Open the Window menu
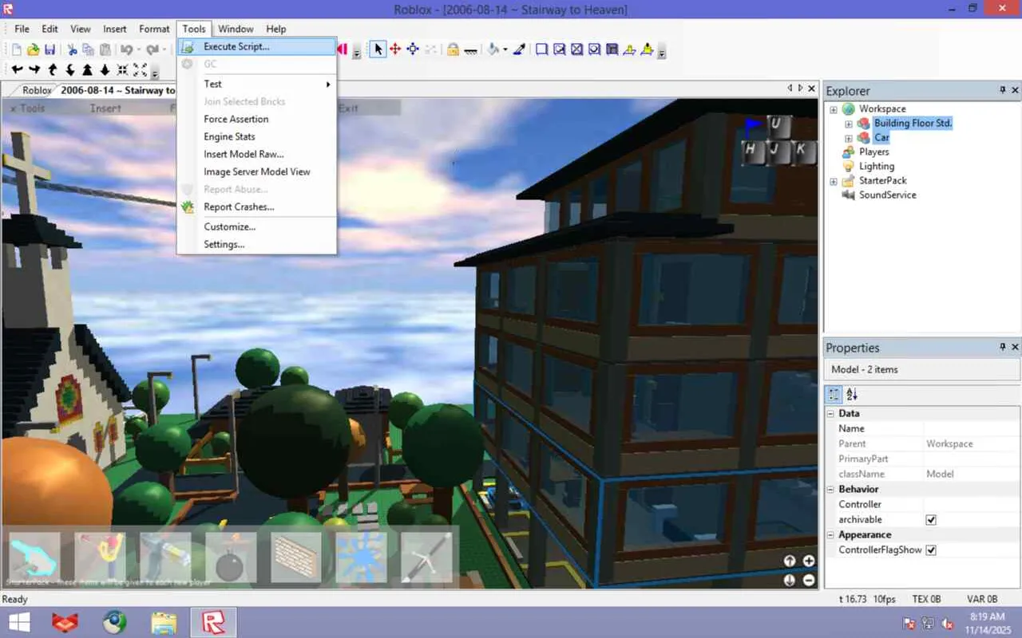Image resolution: width=1022 pixels, height=638 pixels. pyautogui.click(x=236, y=29)
